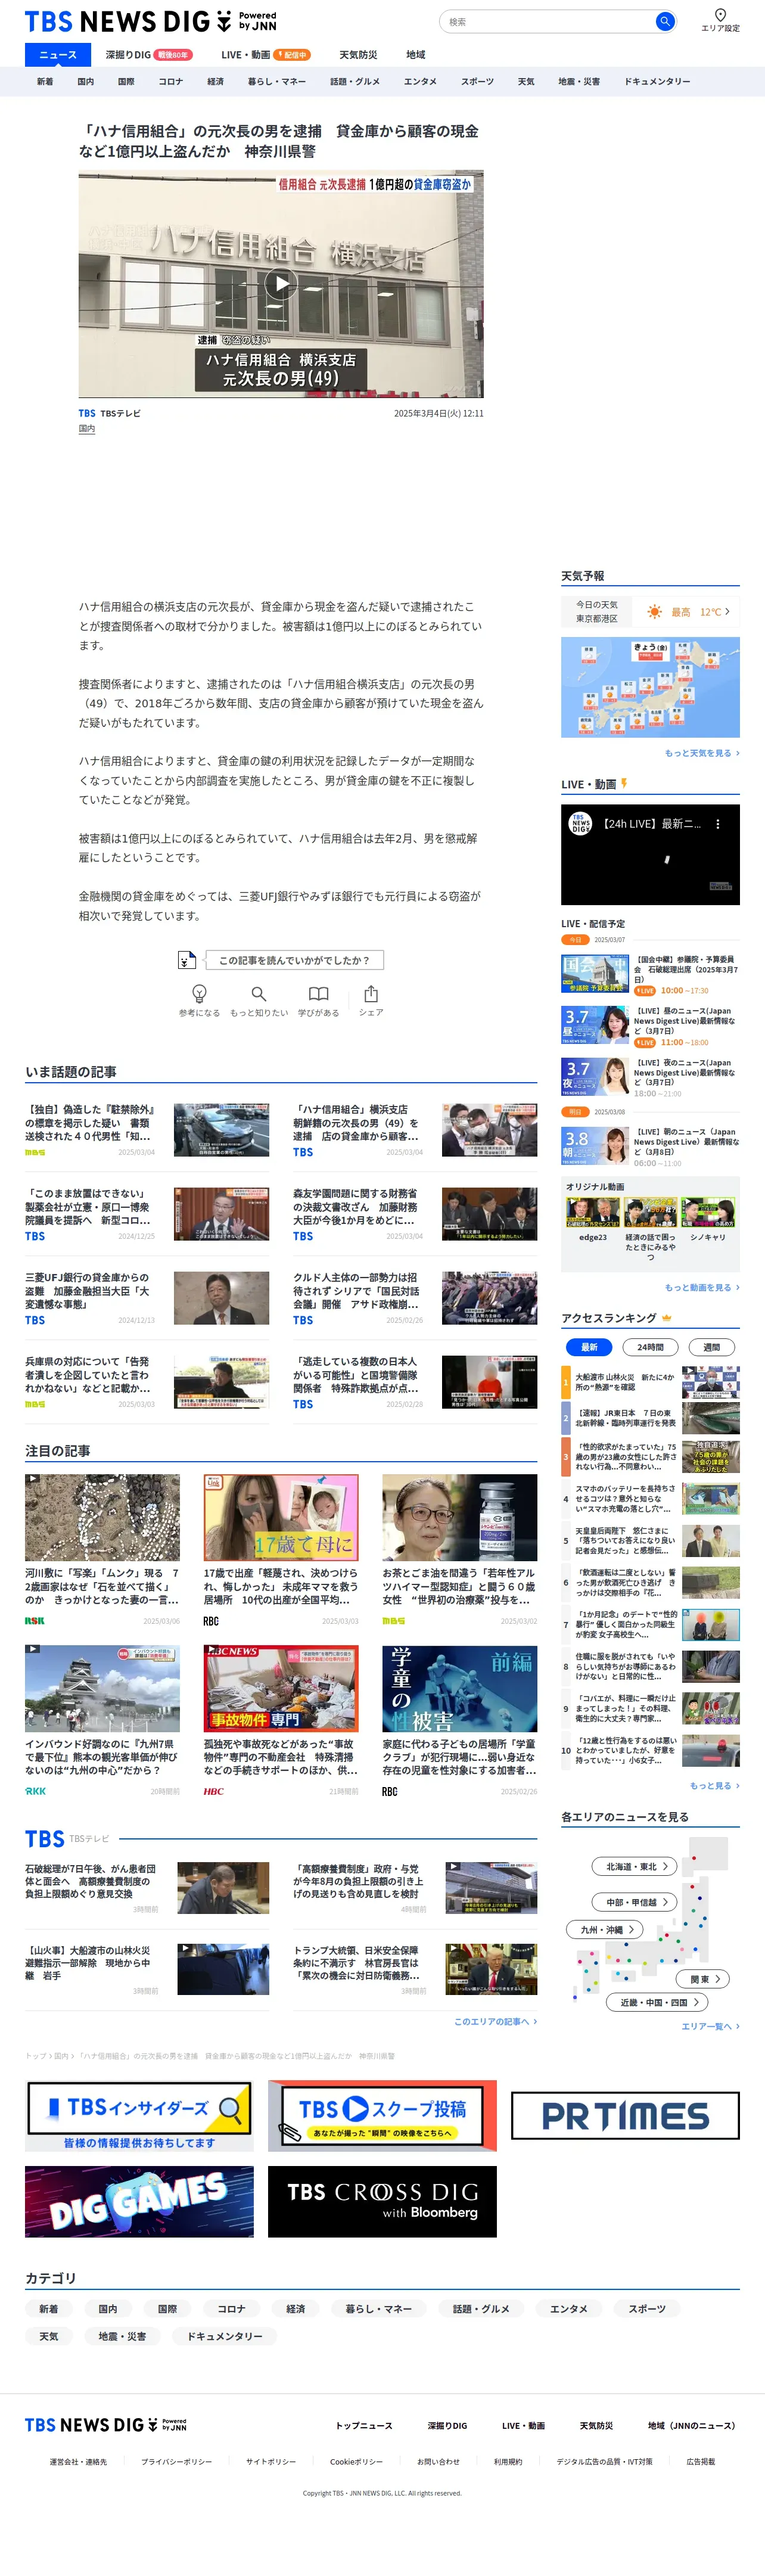
Task: Click the 暮らし・マネー category pill near the footer
Action: (x=378, y=2308)
